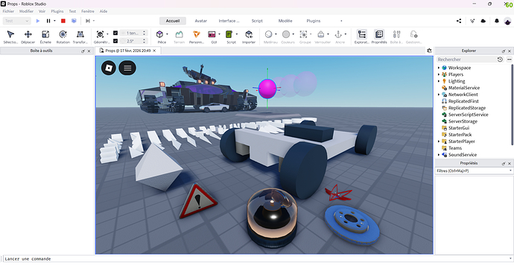Image resolution: width=514 pixels, height=271 pixels.
Task: Open the Fenêtre menu
Action: [x=88, y=11]
